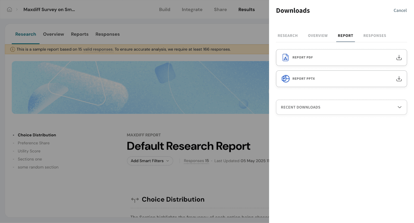This screenshot has width=414, height=223.
Task: Open the Integrate top menu
Action: tap(192, 10)
